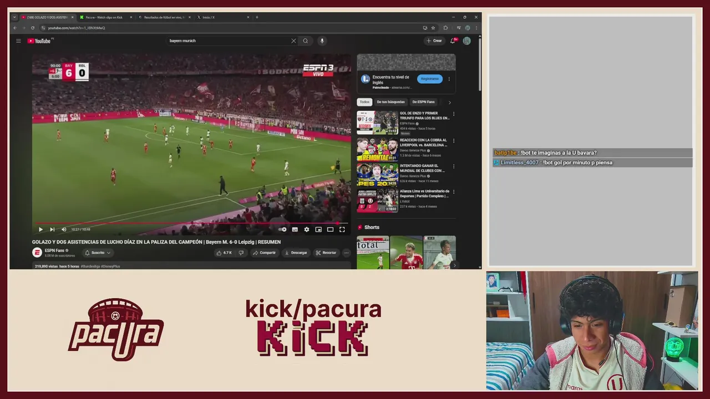Open the first Shorts thumbnail with 'total' text
Screen dimensions: 710x399
pyautogui.click(x=373, y=252)
